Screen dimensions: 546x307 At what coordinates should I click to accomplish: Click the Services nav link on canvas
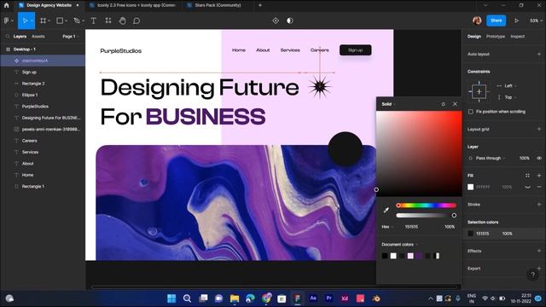pos(290,50)
